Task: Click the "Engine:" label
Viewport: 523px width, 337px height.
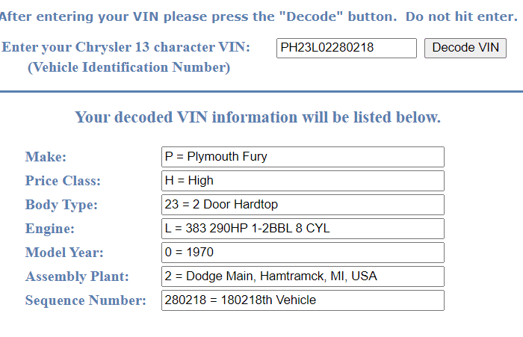Action: click(x=50, y=229)
